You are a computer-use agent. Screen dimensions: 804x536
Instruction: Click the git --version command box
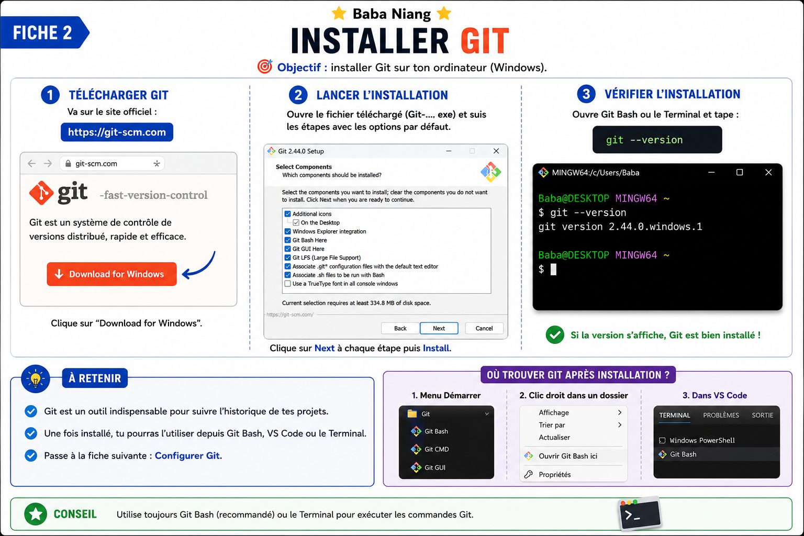657,140
